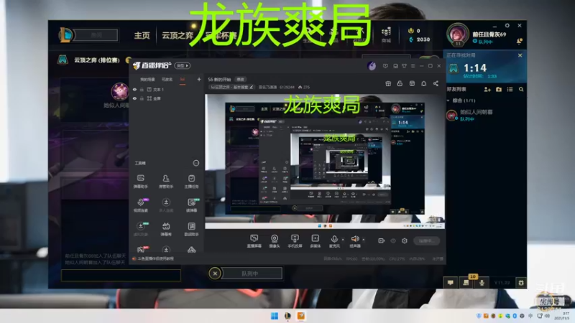Open streaming settings gear in bottom bar
This screenshot has width=575, height=323.
(405, 240)
